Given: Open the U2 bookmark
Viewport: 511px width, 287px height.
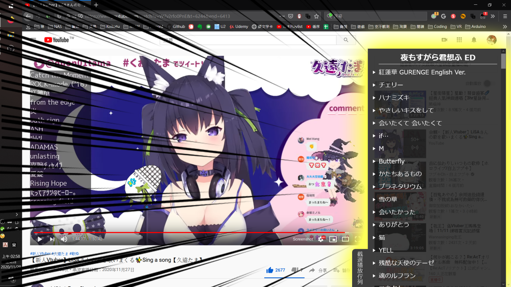Looking at the screenshot, I should coord(220,27).
